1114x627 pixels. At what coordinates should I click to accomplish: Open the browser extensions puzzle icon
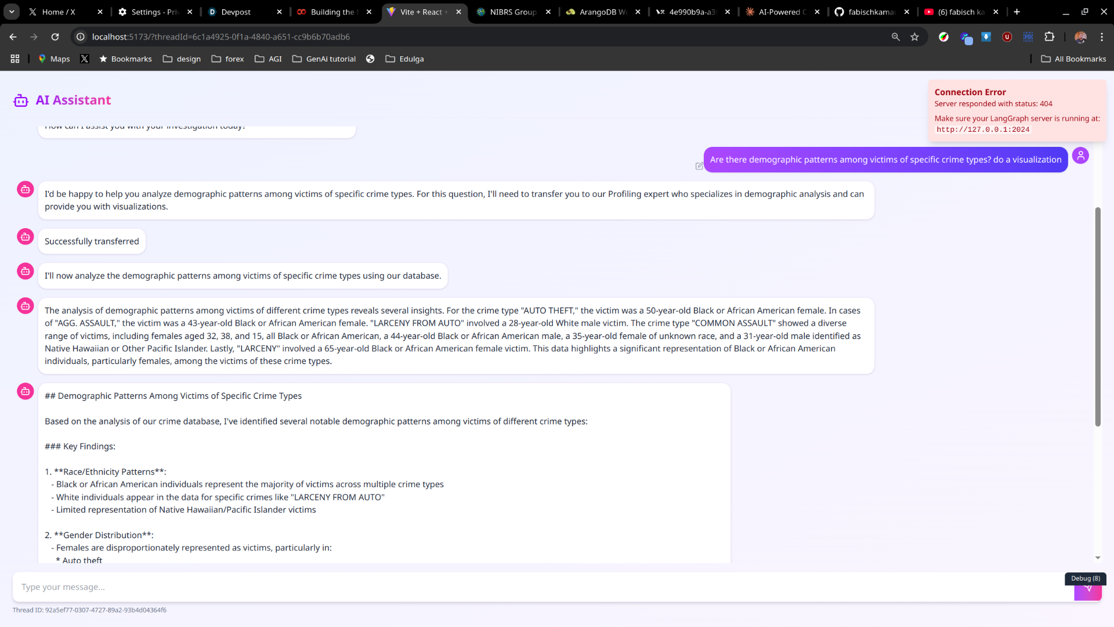pos(1049,37)
